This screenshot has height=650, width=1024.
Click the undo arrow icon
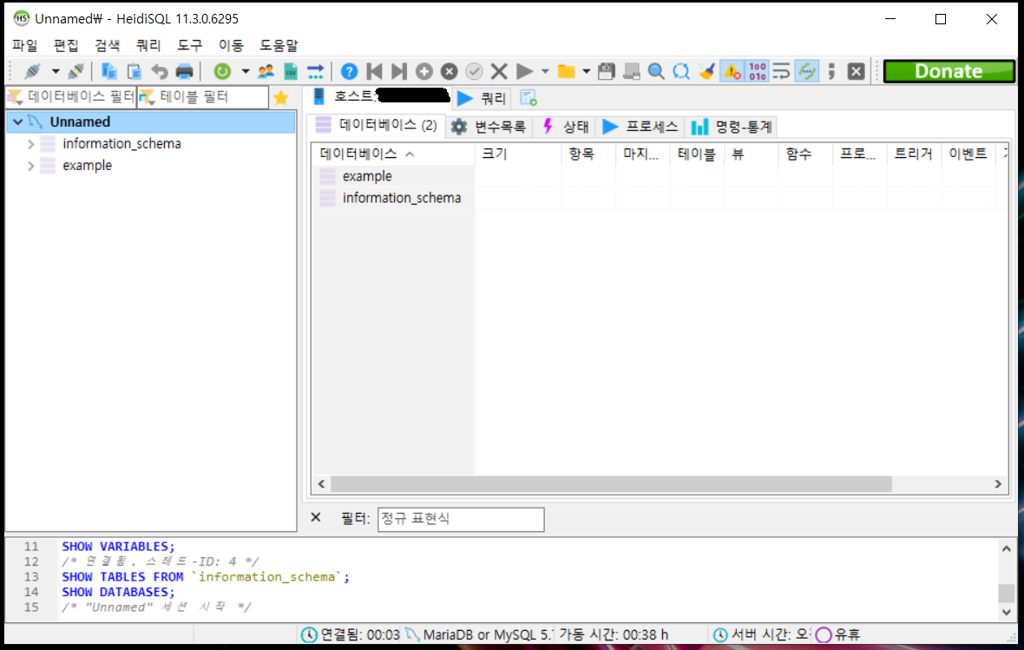pos(160,71)
